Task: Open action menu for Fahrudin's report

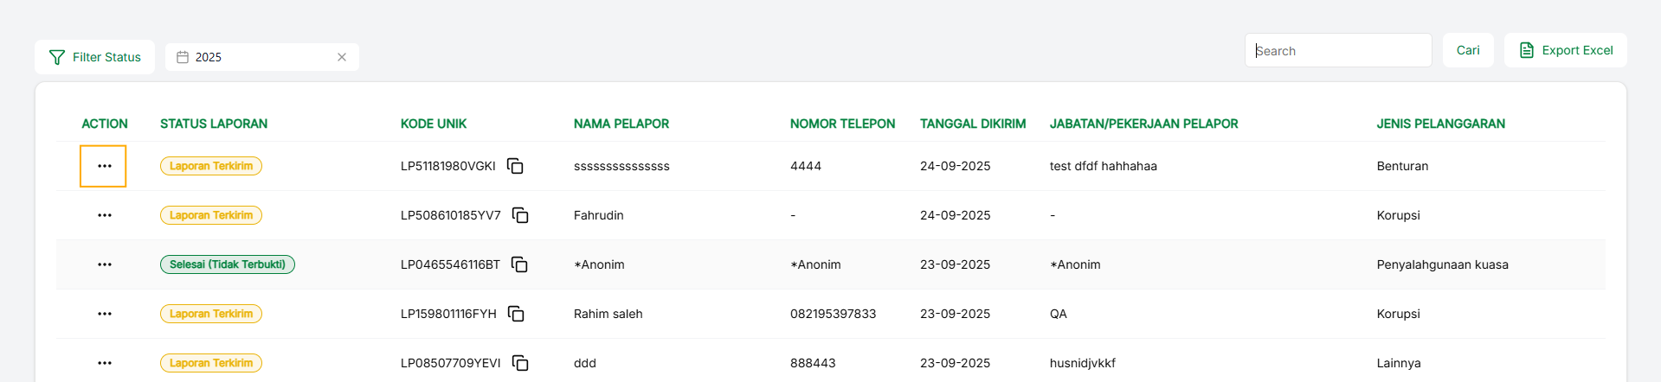Action: pyautogui.click(x=104, y=215)
